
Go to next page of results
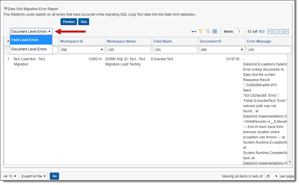(x=281, y=32)
